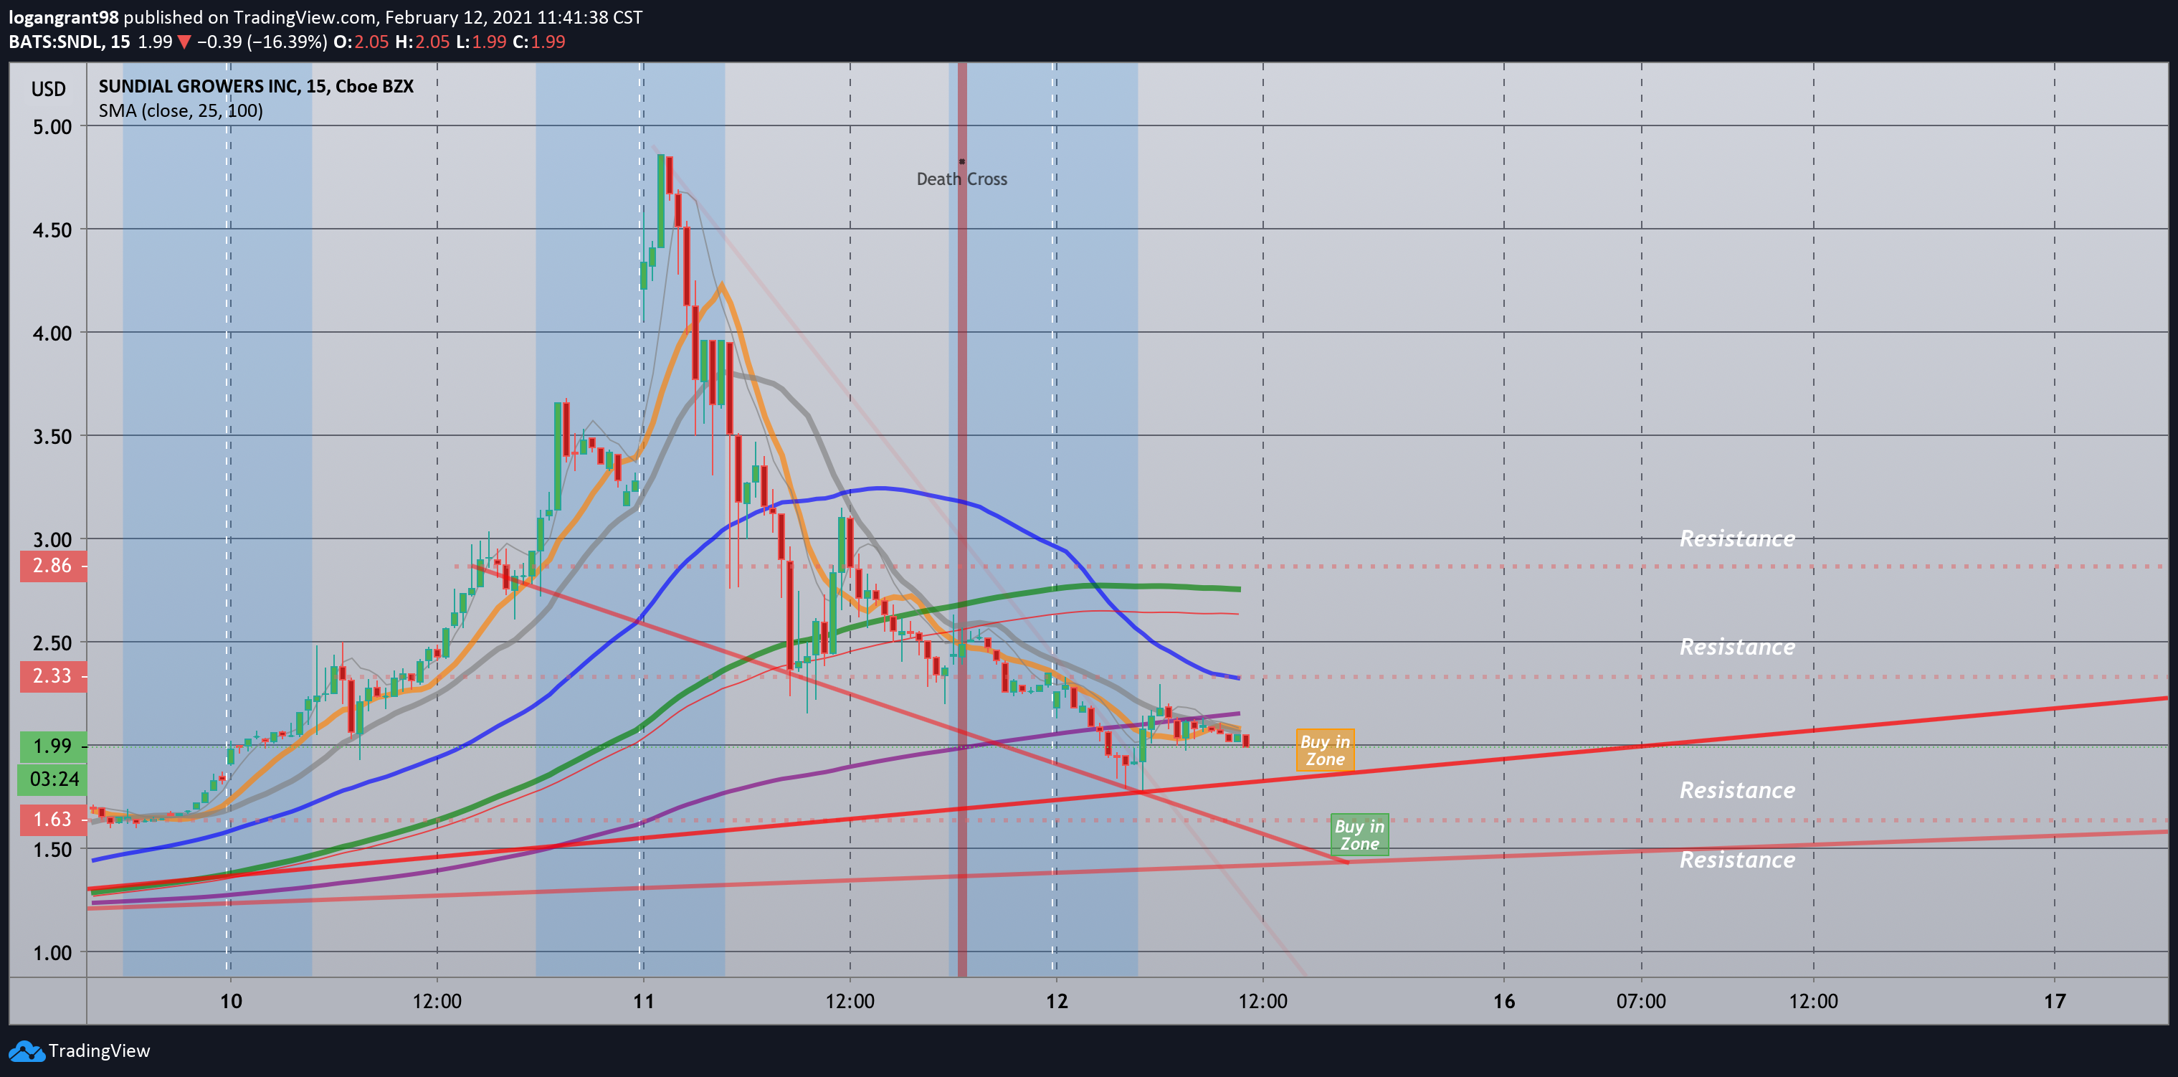
Task: Click the 3.50 price axis label
Action: tap(52, 436)
